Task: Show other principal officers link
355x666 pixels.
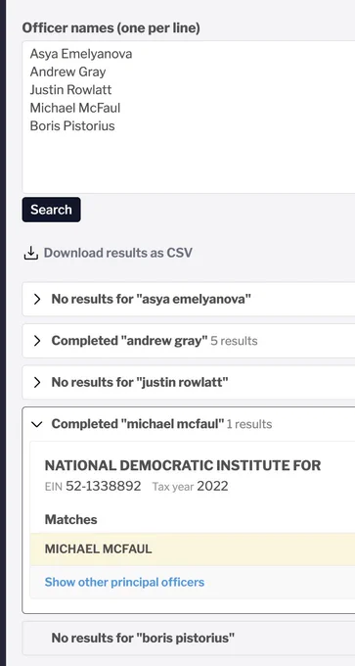Action: [x=124, y=582]
